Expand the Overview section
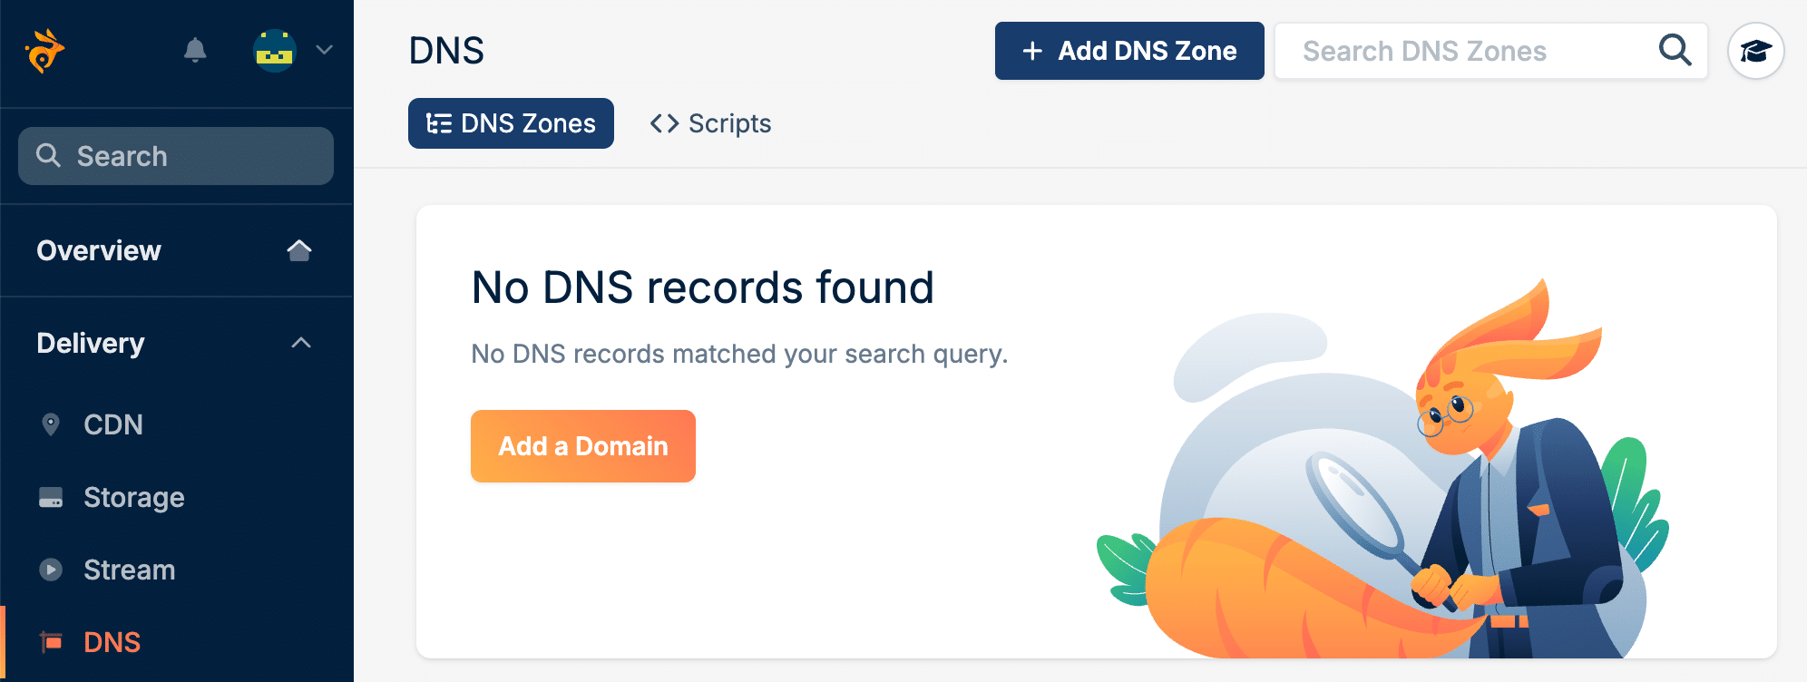 pyautogui.click(x=301, y=250)
